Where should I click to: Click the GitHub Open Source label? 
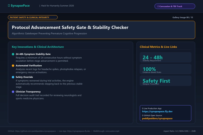point(152,115)
